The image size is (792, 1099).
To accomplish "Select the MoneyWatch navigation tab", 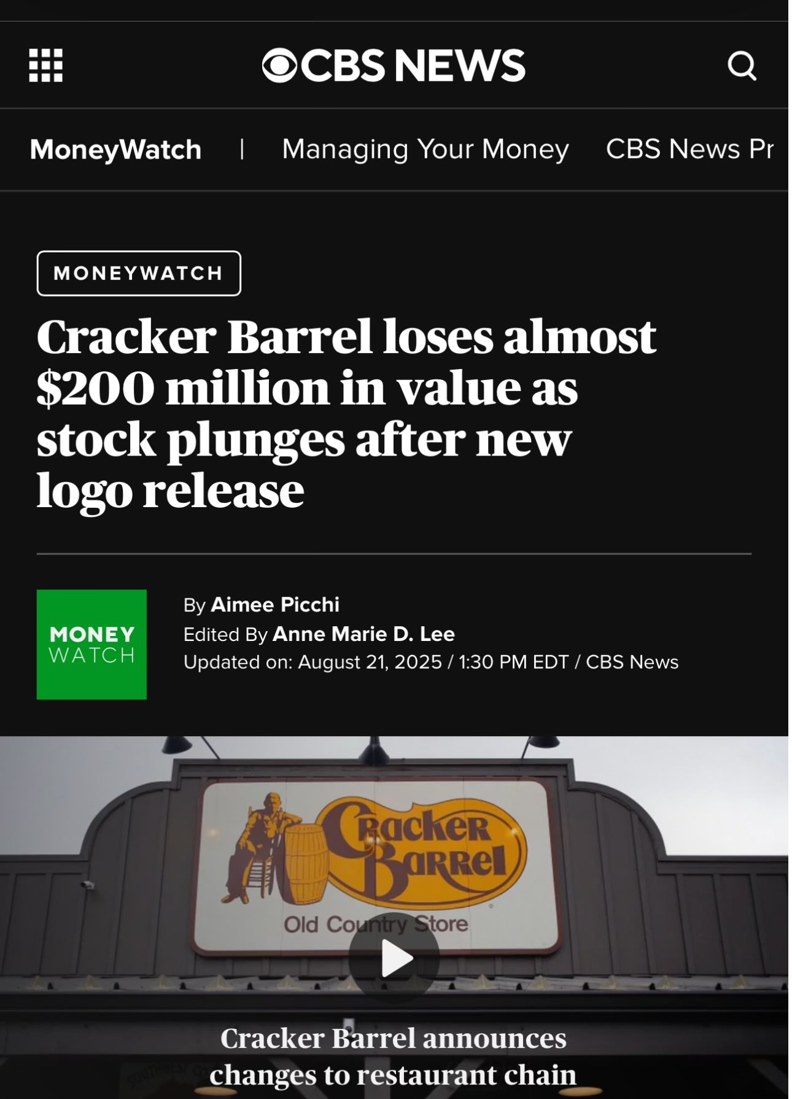I will coord(115,149).
